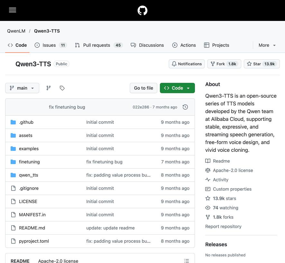Open the branches list icon
Screen dimensions: 285x263
click(x=48, y=88)
